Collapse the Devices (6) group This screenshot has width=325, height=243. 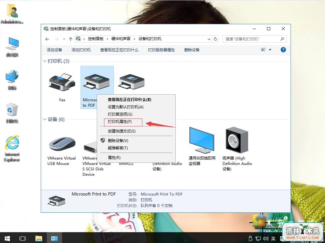pos(44,119)
